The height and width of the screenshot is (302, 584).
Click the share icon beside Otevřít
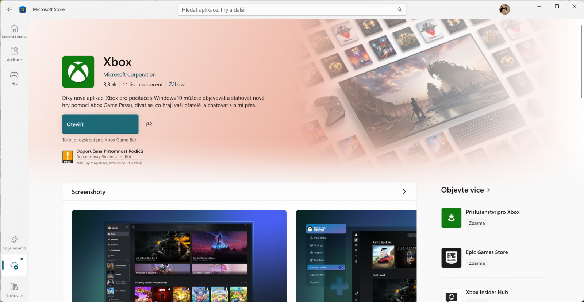click(x=149, y=124)
